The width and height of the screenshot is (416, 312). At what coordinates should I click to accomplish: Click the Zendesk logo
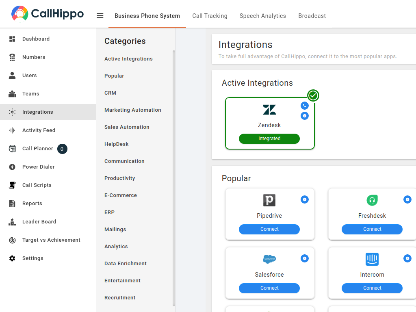point(269,110)
